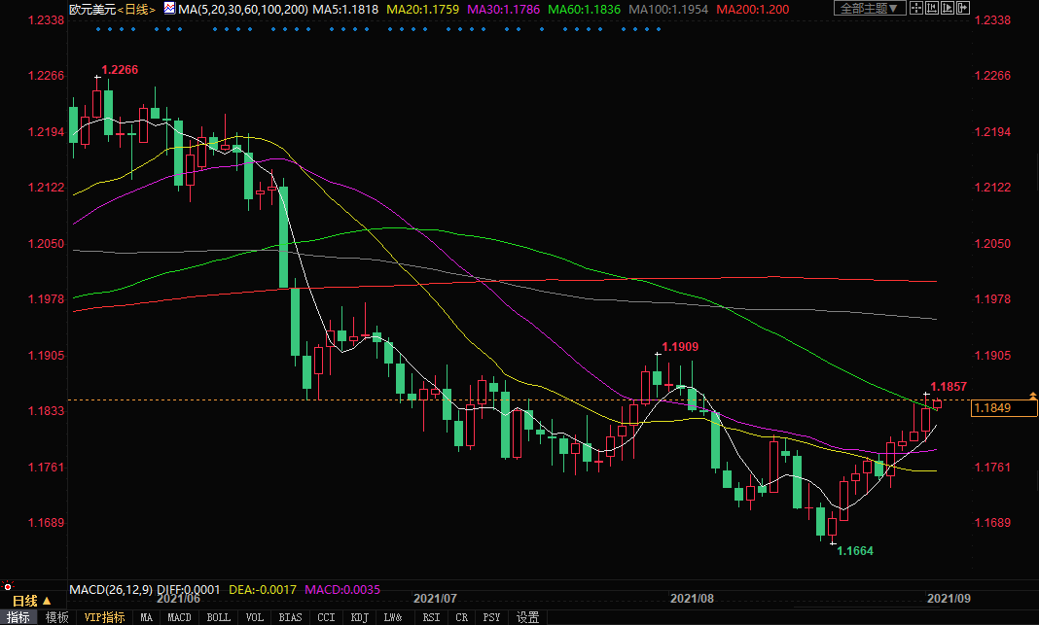
Task: Click the red alert icon at bottom-left
Action: [x=8, y=587]
